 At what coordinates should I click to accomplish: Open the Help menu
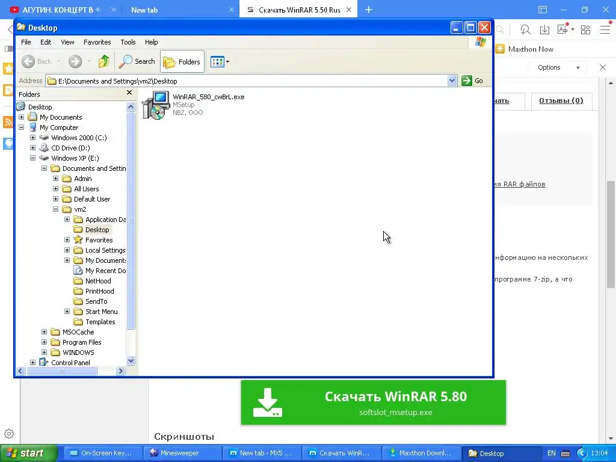point(151,42)
